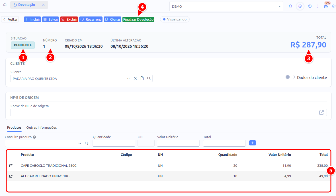Open the ACUCAR REFINADO UNIAO 1KG row link icon
336x196 pixels.
pos(11,176)
